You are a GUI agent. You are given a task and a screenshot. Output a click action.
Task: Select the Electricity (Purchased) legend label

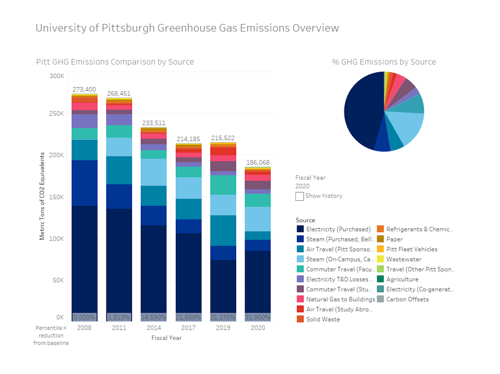click(338, 229)
